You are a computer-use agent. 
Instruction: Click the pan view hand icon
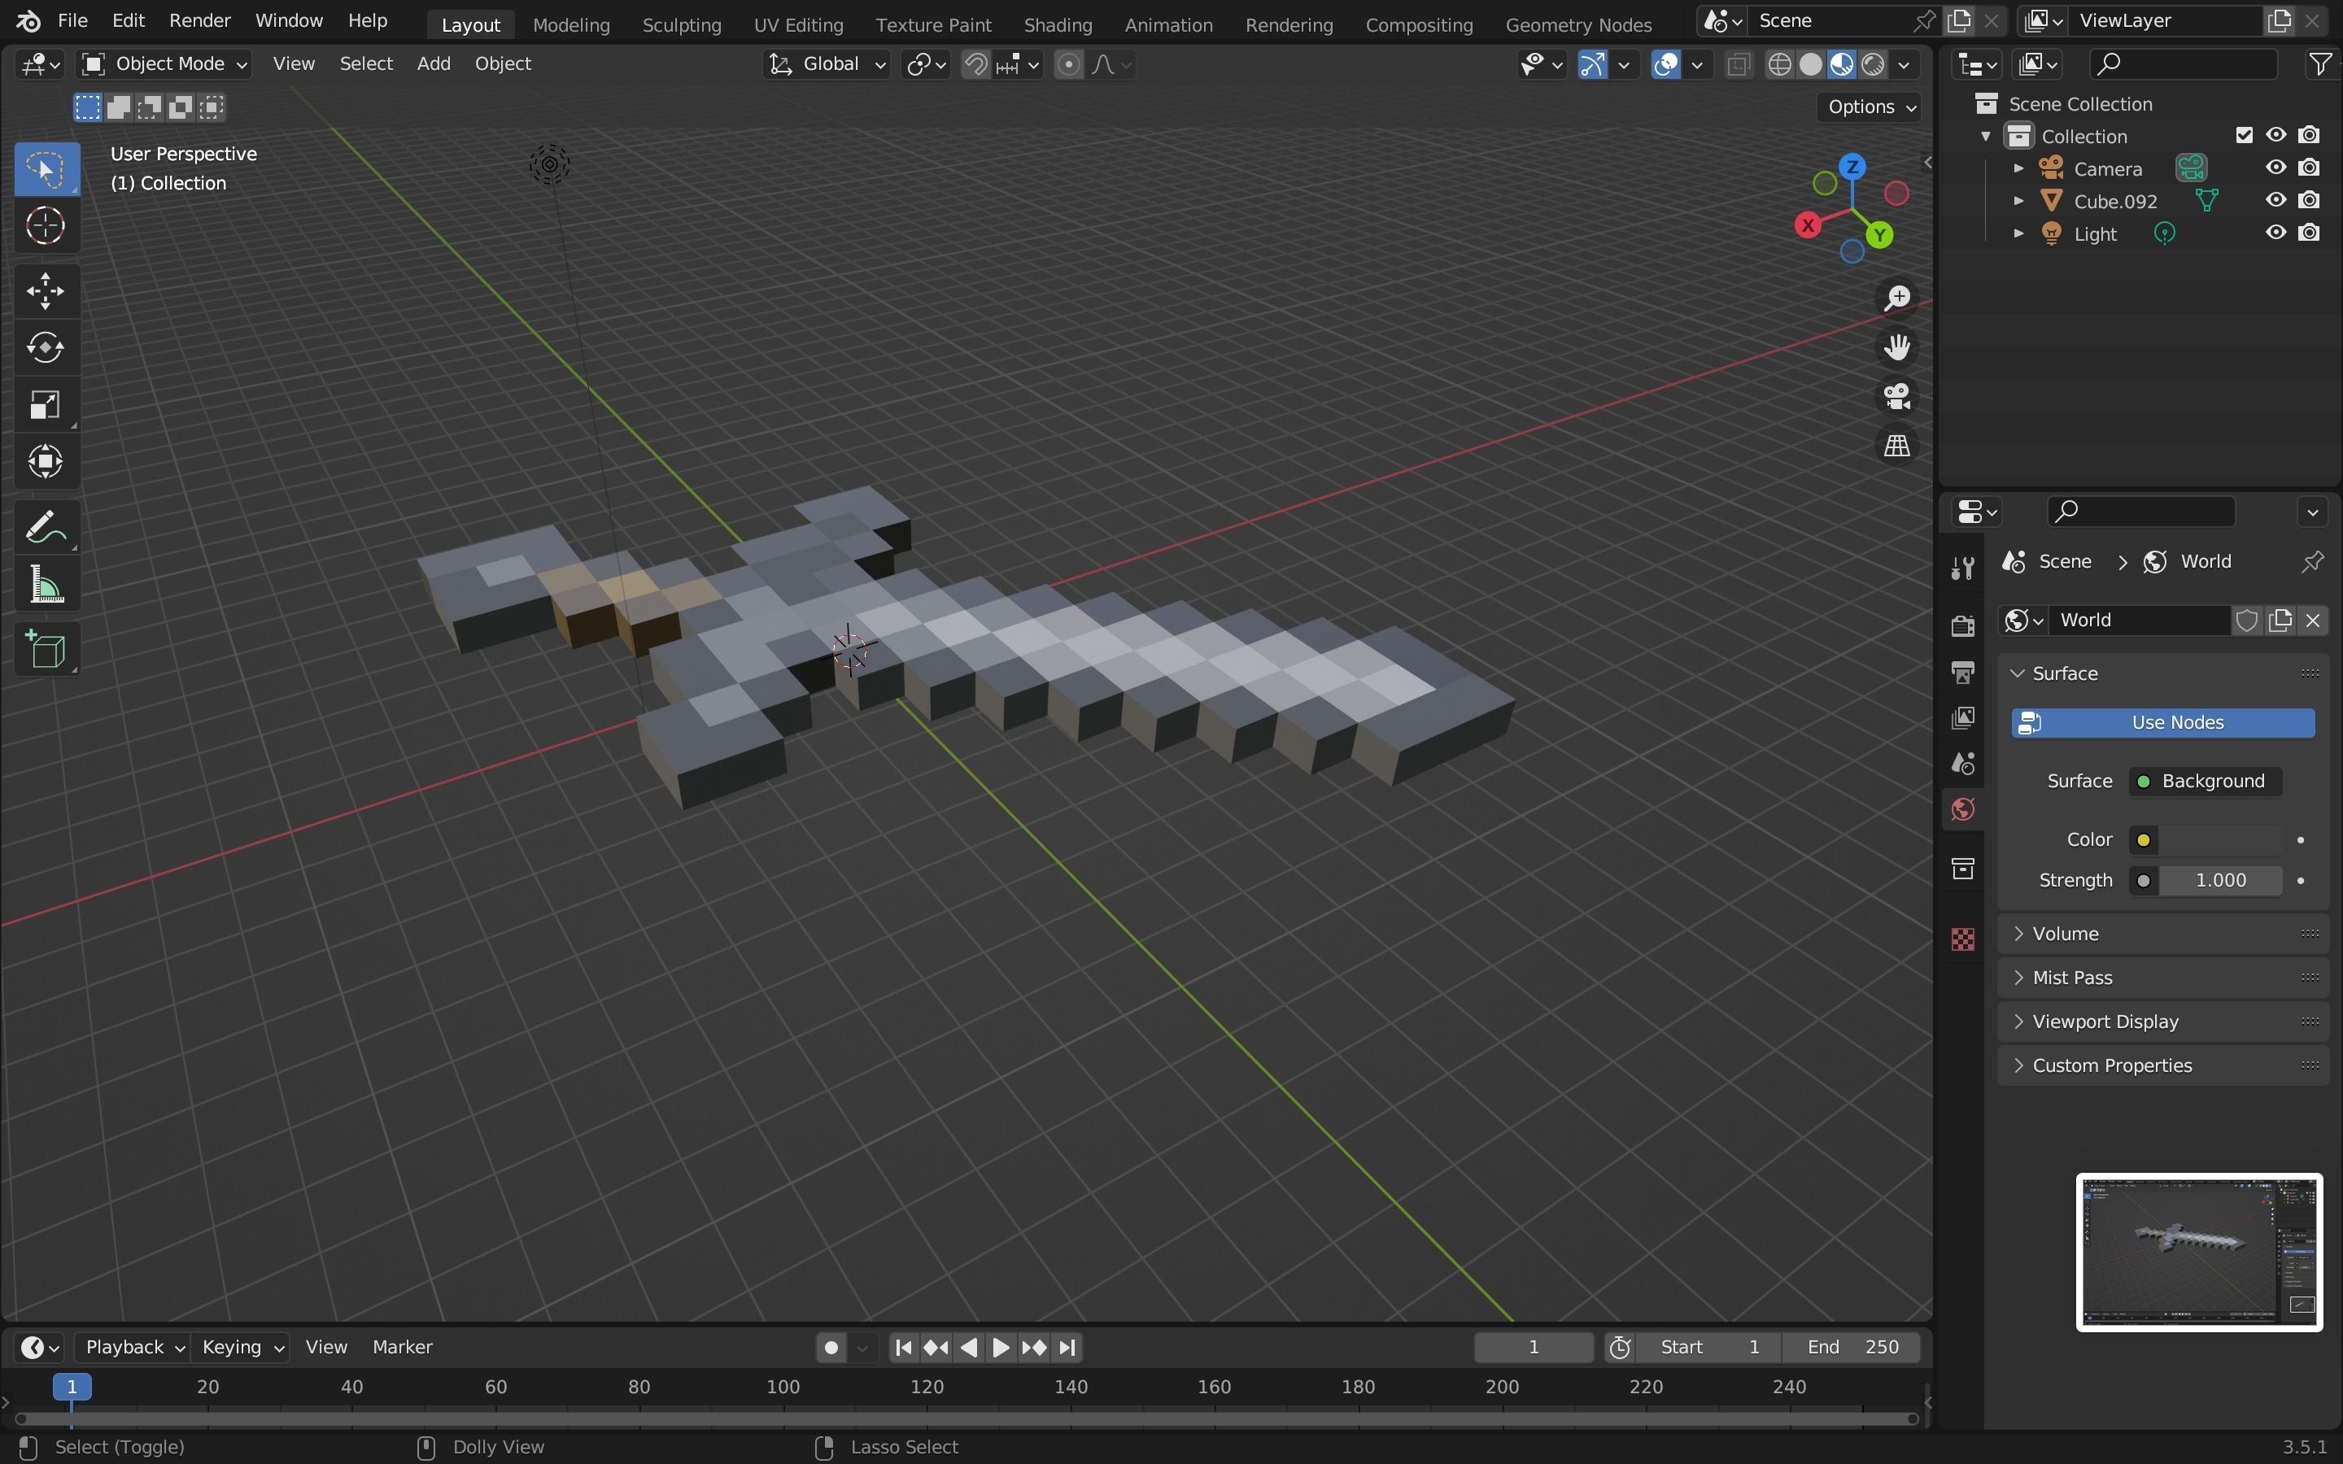coord(1896,347)
